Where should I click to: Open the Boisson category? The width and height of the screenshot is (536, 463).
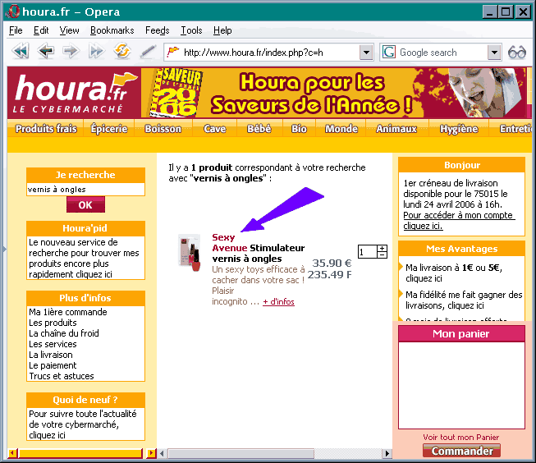click(x=163, y=129)
